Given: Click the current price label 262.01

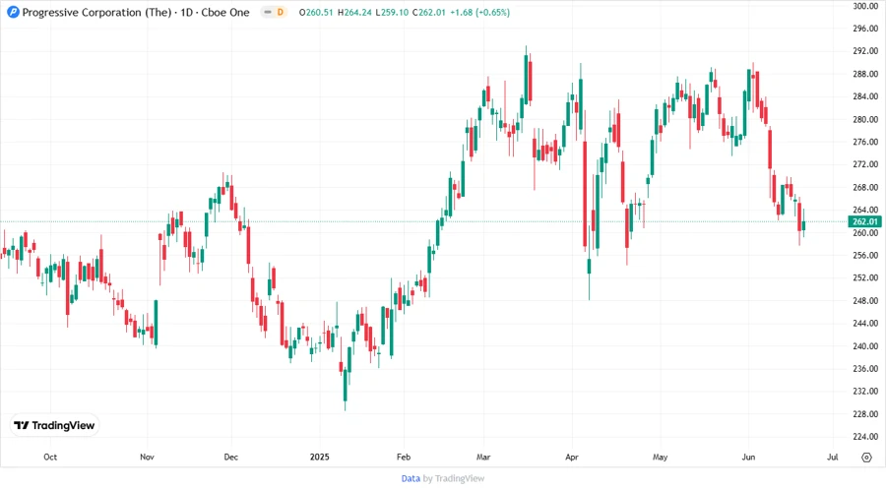Looking at the screenshot, I should 864,221.
